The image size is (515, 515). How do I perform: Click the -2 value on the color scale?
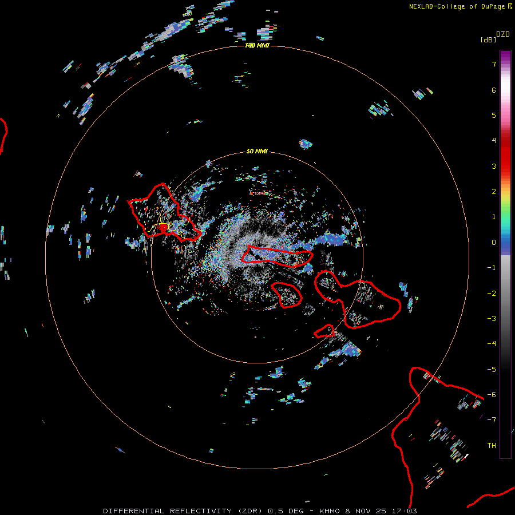[492, 294]
